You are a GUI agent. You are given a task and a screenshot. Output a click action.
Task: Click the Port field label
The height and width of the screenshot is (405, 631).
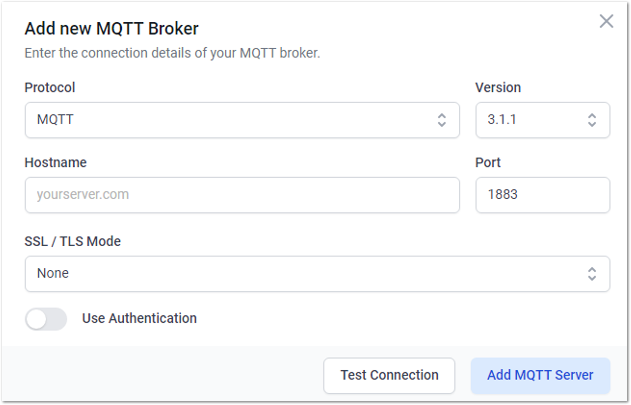coord(488,163)
